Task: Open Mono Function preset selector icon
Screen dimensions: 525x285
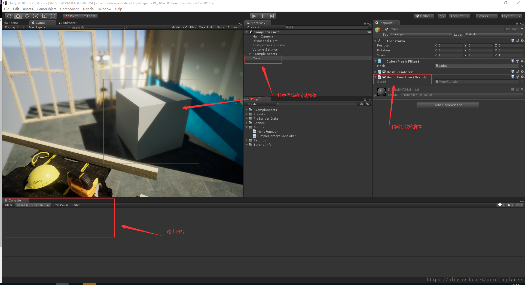Action: pyautogui.click(x=517, y=77)
